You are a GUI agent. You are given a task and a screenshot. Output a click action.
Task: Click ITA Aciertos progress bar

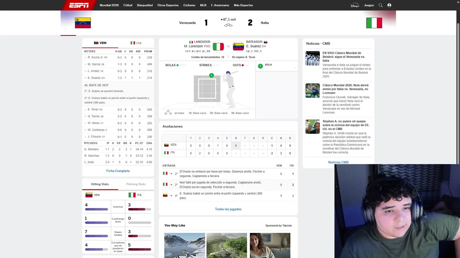tap(139, 209)
